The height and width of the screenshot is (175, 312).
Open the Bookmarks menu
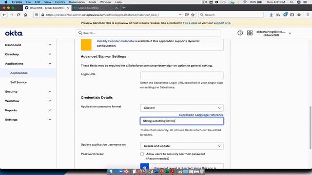coord(77,2)
